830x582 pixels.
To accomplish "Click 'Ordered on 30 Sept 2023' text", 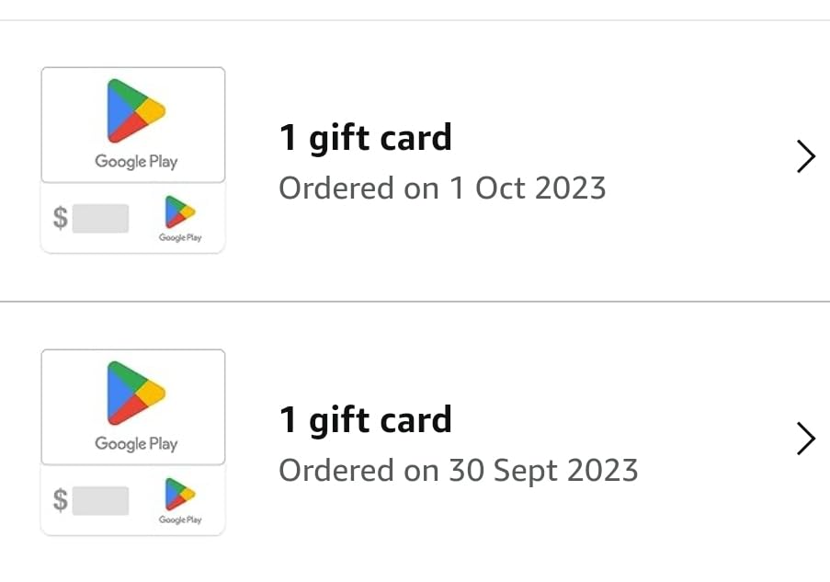I will pyautogui.click(x=458, y=470).
